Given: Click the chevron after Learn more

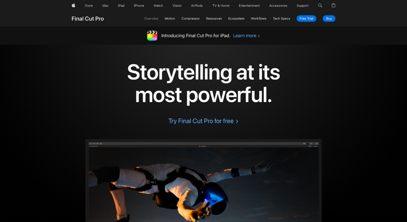Looking at the screenshot, I should click(x=259, y=36).
